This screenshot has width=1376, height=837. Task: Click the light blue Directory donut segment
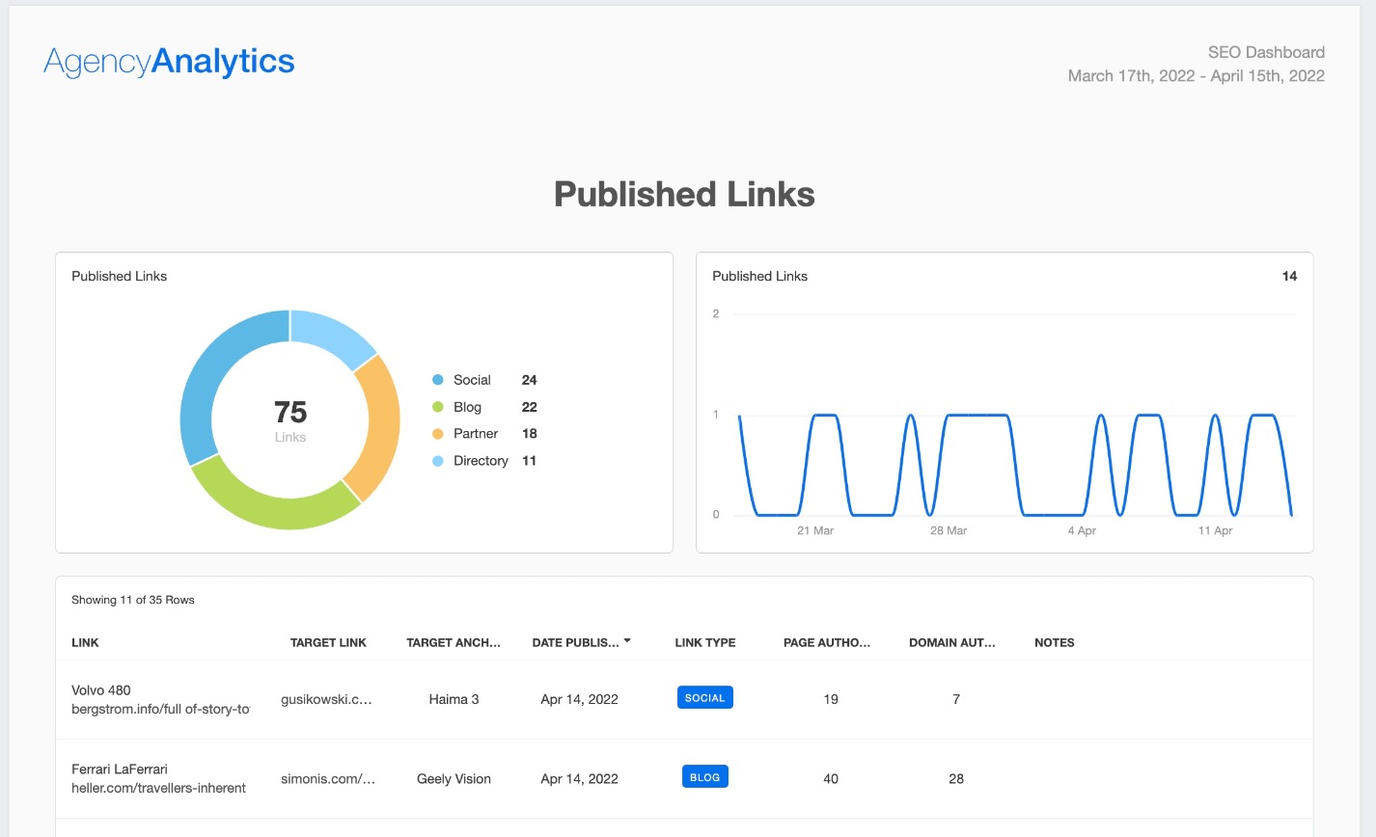click(x=330, y=333)
